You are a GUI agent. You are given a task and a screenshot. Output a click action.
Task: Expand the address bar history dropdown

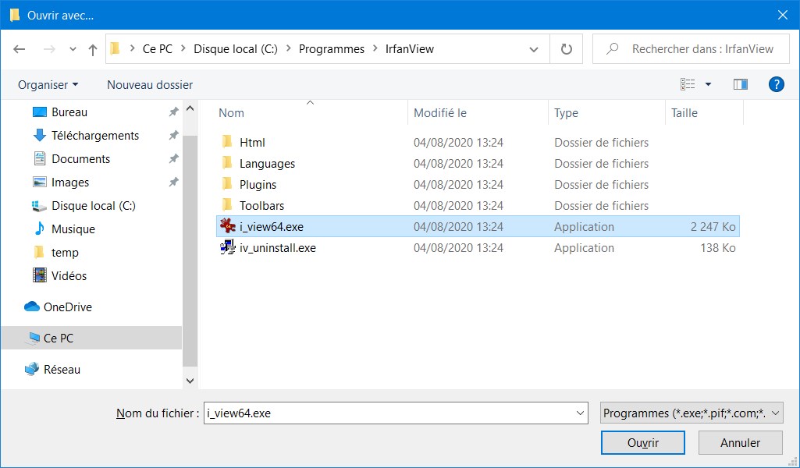click(x=534, y=49)
